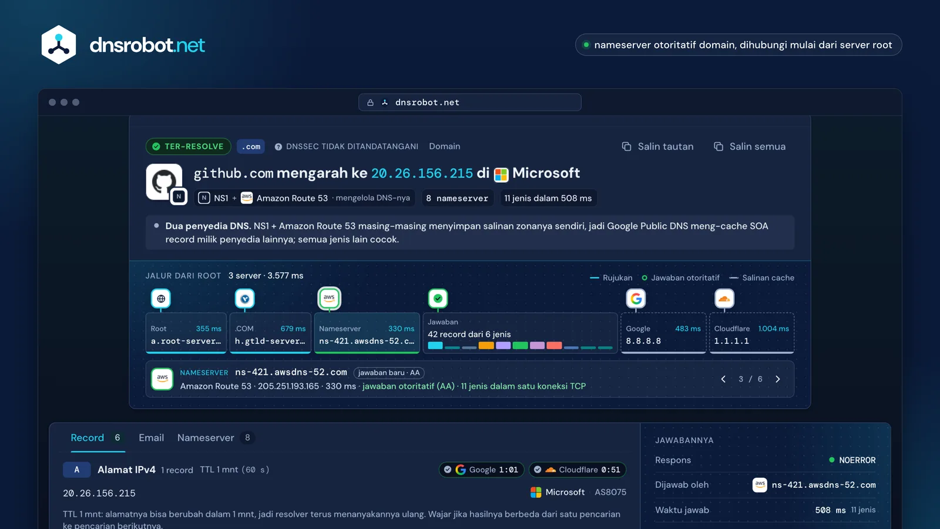Click the cyan segment in record type bar
The width and height of the screenshot is (940, 529).
[435, 346]
